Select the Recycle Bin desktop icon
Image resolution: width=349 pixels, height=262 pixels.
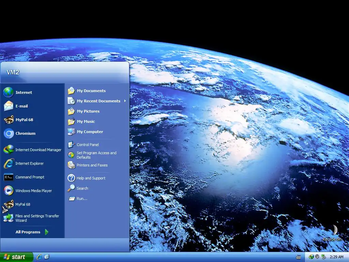(332, 233)
